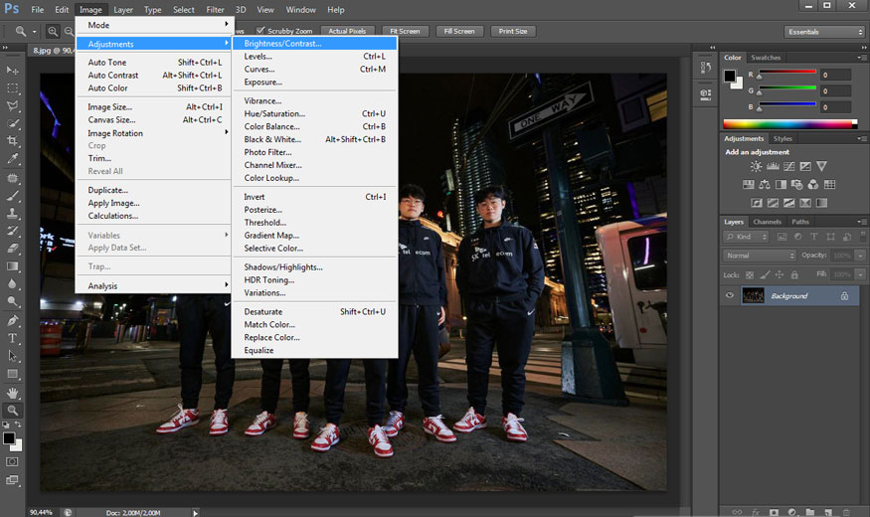Toggle lock image pixels
Screen dimensions: 870x517
[765, 274]
